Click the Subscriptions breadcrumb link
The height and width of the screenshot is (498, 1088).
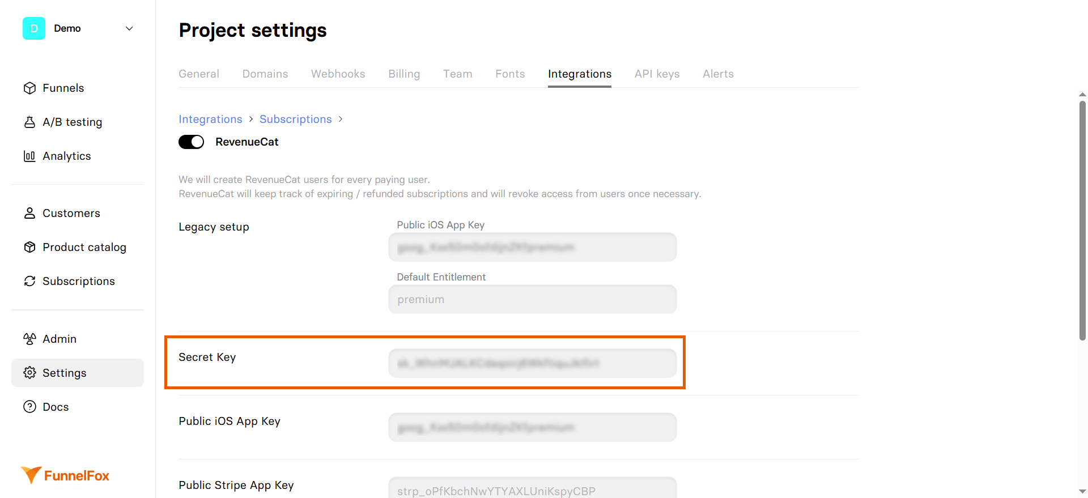[296, 119]
